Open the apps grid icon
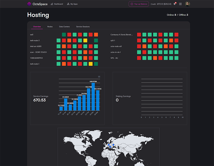This screenshot has width=214, height=166. coord(180,4)
